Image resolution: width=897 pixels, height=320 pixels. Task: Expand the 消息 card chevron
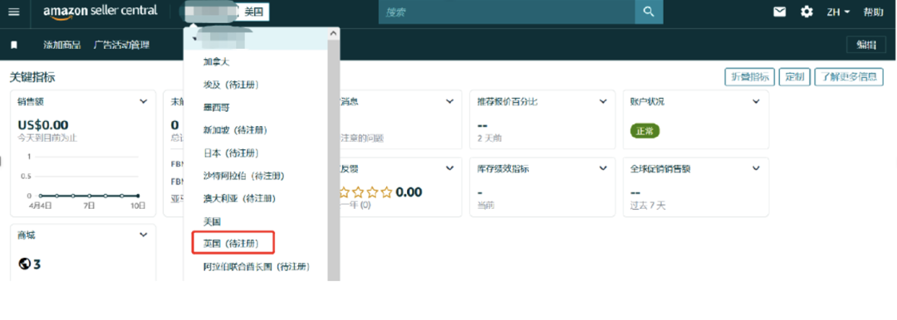450,102
